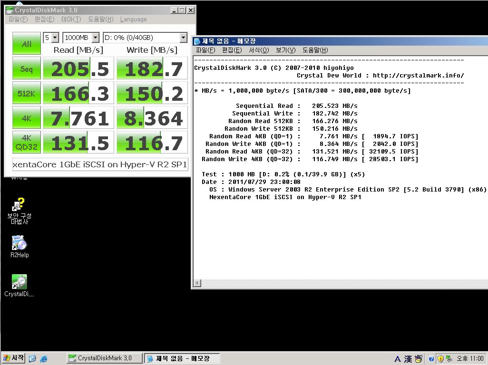Viewport: 488px width, 365px height.
Task: Click the Notepad horizontal scrollbar track
Action: click(344, 283)
